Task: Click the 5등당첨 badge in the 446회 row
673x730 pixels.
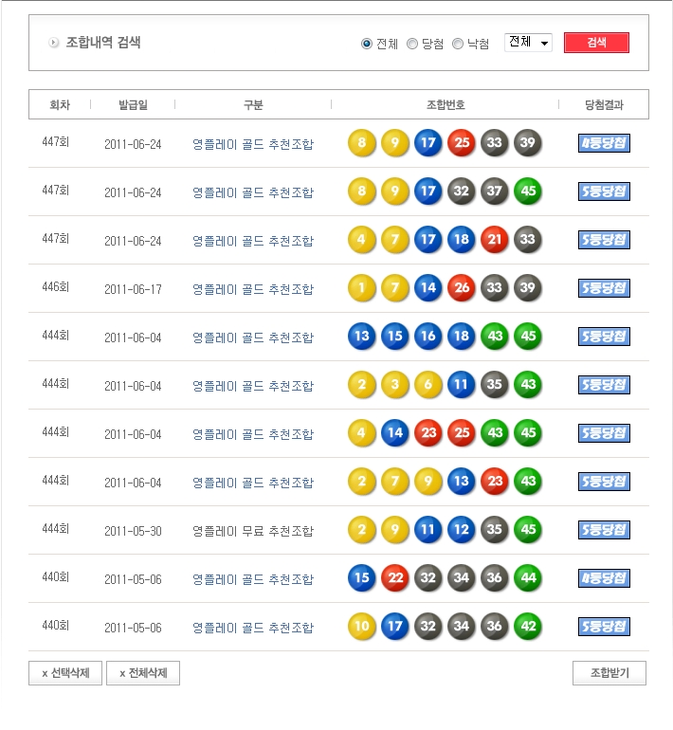Action: point(604,288)
